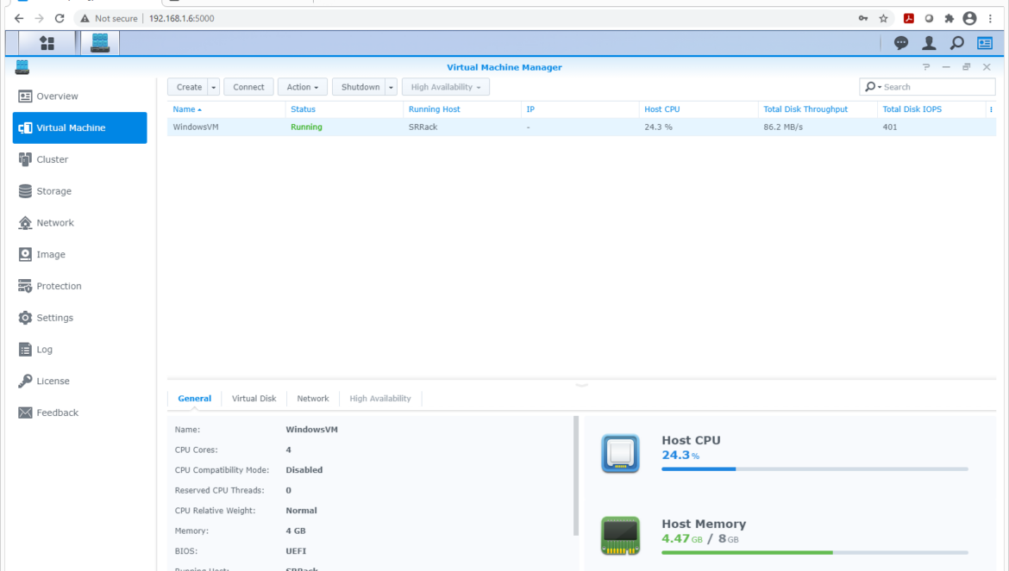This screenshot has width=1009, height=571.
Task: Open the browser extensions puzzle icon
Action: 949,19
